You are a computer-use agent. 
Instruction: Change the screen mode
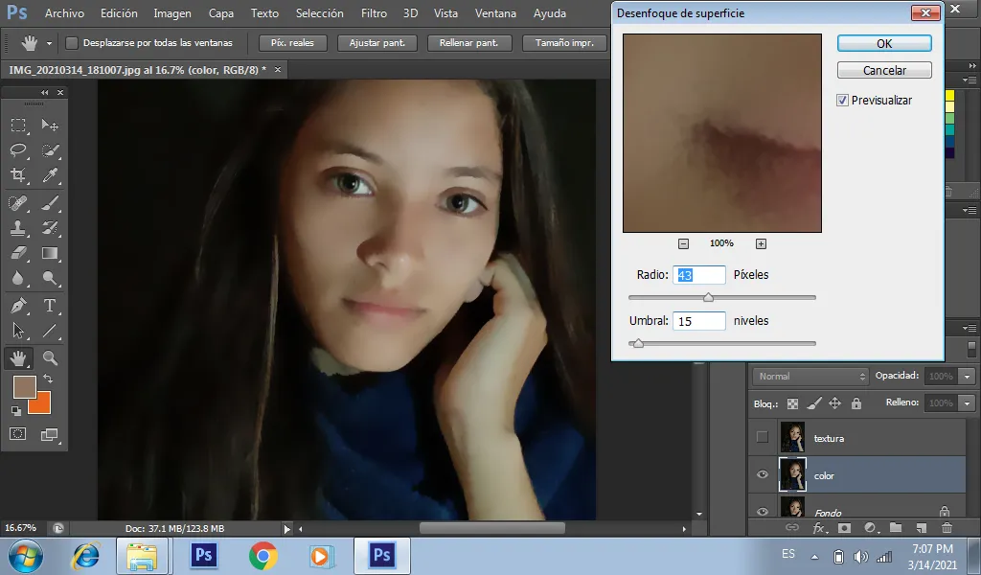(x=50, y=434)
